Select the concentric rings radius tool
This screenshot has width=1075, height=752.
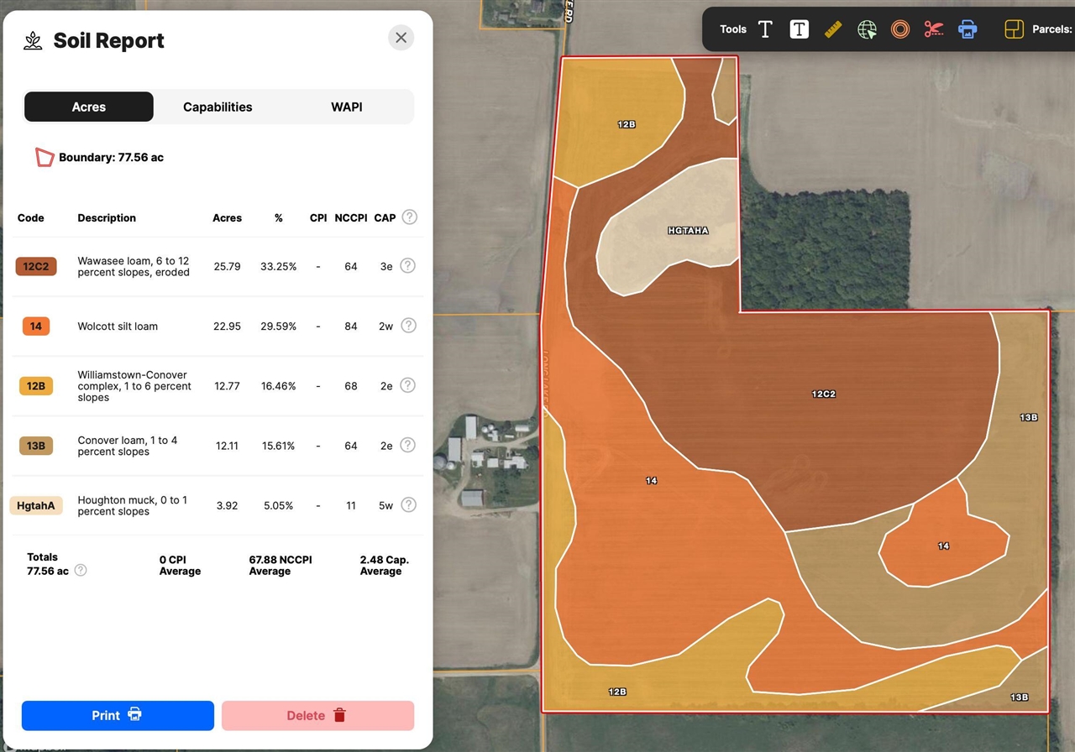(900, 29)
